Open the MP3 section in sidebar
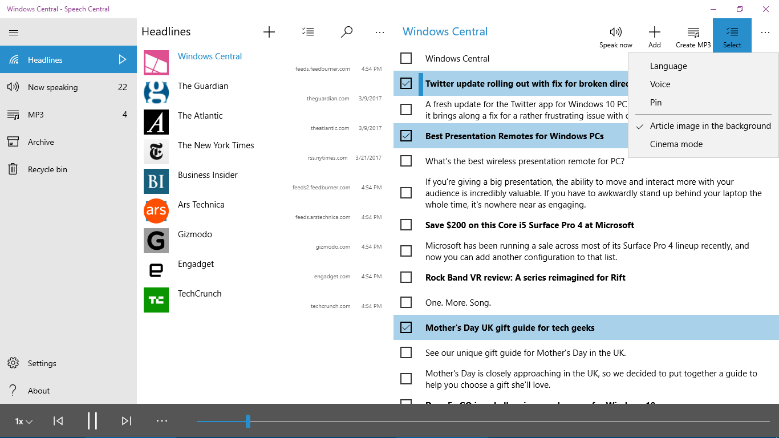Image resolution: width=779 pixels, height=438 pixels. pyautogui.click(x=68, y=115)
